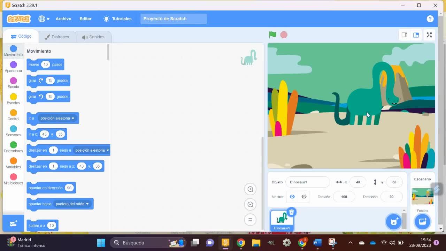Select the Control block category
The image size is (446, 251).
[13, 115]
